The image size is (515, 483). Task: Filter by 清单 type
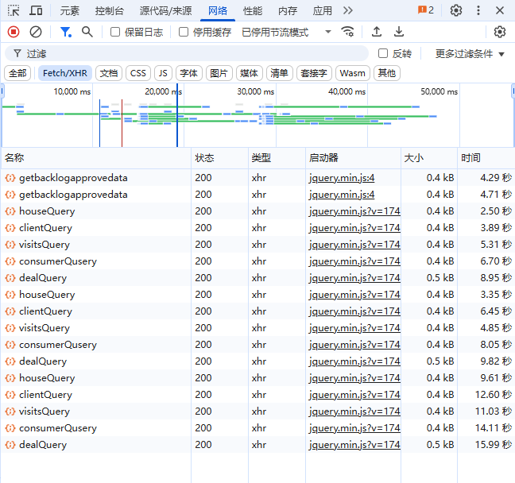click(280, 73)
